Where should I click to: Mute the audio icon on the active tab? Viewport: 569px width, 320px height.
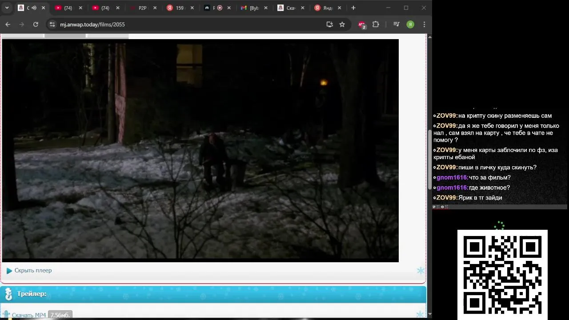point(34,8)
